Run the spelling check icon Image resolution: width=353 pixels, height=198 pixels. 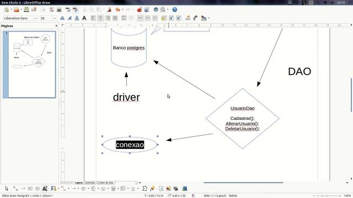pos(68,9)
